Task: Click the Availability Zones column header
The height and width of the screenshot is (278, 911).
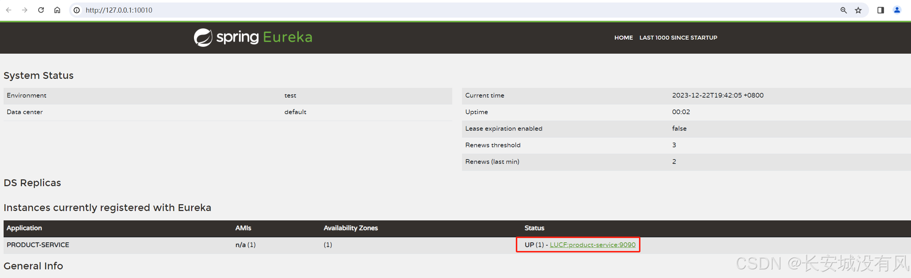Action: click(x=350, y=228)
